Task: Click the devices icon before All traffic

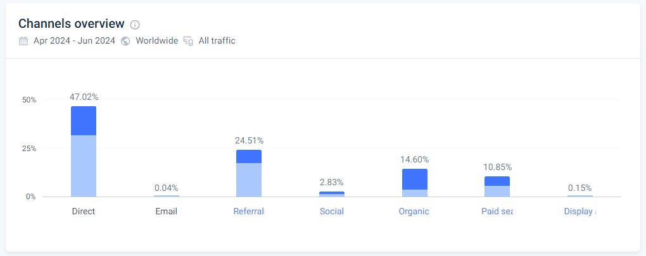Action: [x=188, y=41]
